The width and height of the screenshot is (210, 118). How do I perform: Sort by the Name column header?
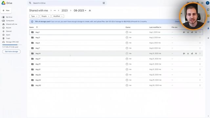31,27
